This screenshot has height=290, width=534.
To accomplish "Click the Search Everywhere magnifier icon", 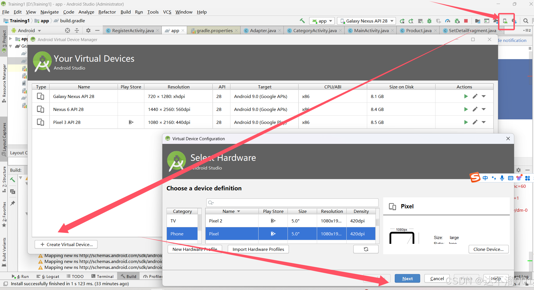I will pyautogui.click(x=526, y=21).
